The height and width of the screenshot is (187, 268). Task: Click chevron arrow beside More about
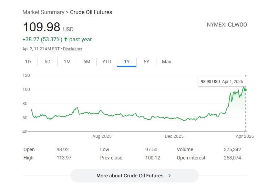point(169,176)
